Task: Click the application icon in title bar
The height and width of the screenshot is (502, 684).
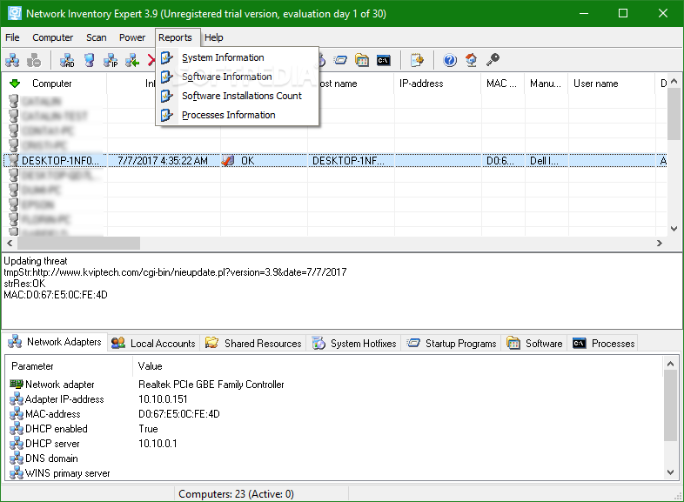Action: (15, 13)
